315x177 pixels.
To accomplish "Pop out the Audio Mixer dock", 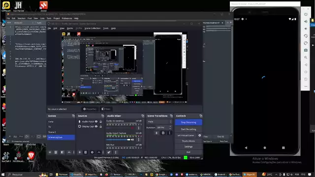I will coord(143,116).
